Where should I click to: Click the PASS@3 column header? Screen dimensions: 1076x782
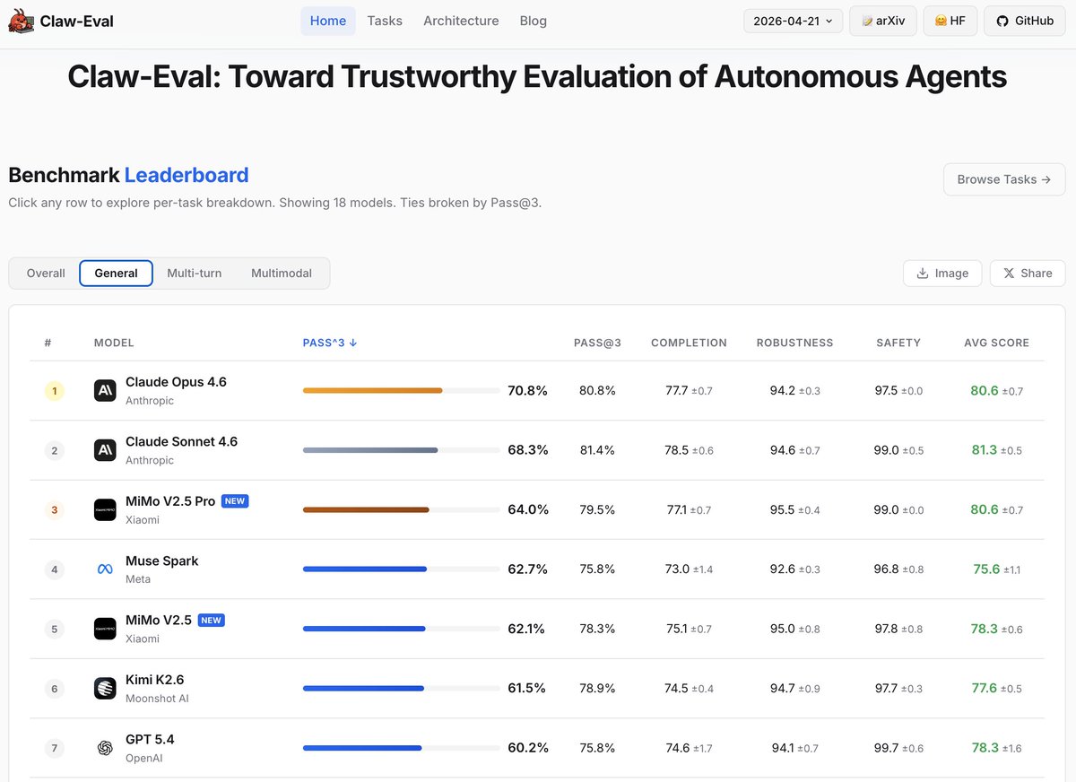click(598, 343)
